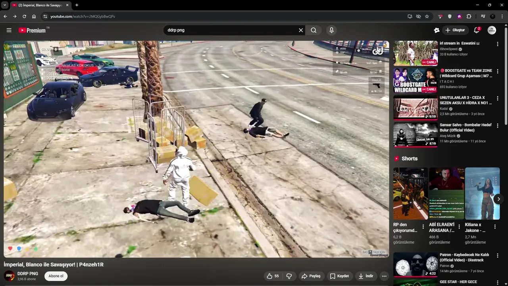Open options for ABİ ELRAEN'İ ARASANA Short
508x286 pixels.
459,226
